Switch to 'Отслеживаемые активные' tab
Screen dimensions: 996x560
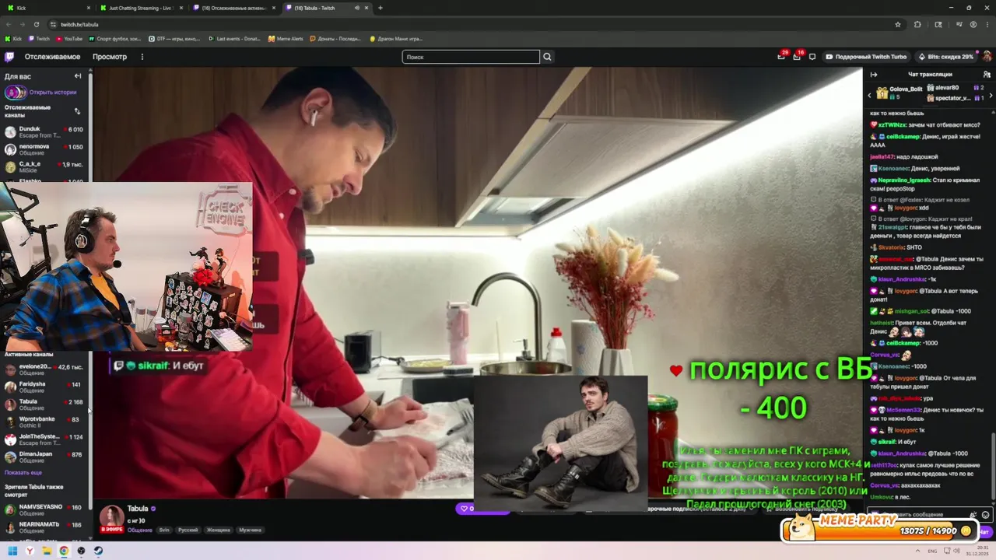pyautogui.click(x=234, y=8)
